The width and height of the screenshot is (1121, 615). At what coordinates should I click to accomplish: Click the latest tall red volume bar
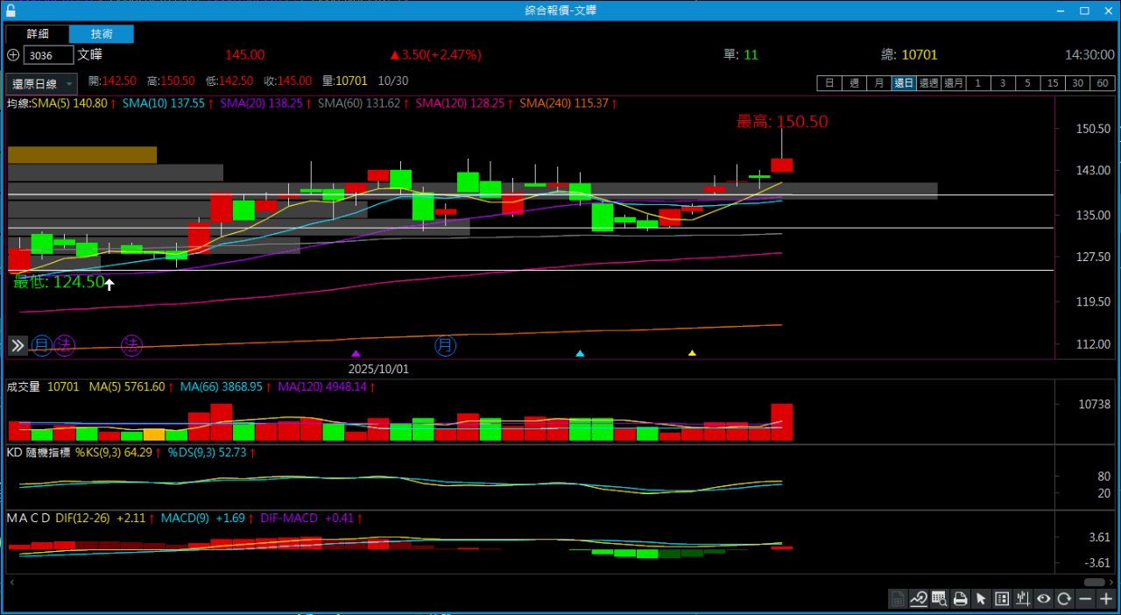782,422
